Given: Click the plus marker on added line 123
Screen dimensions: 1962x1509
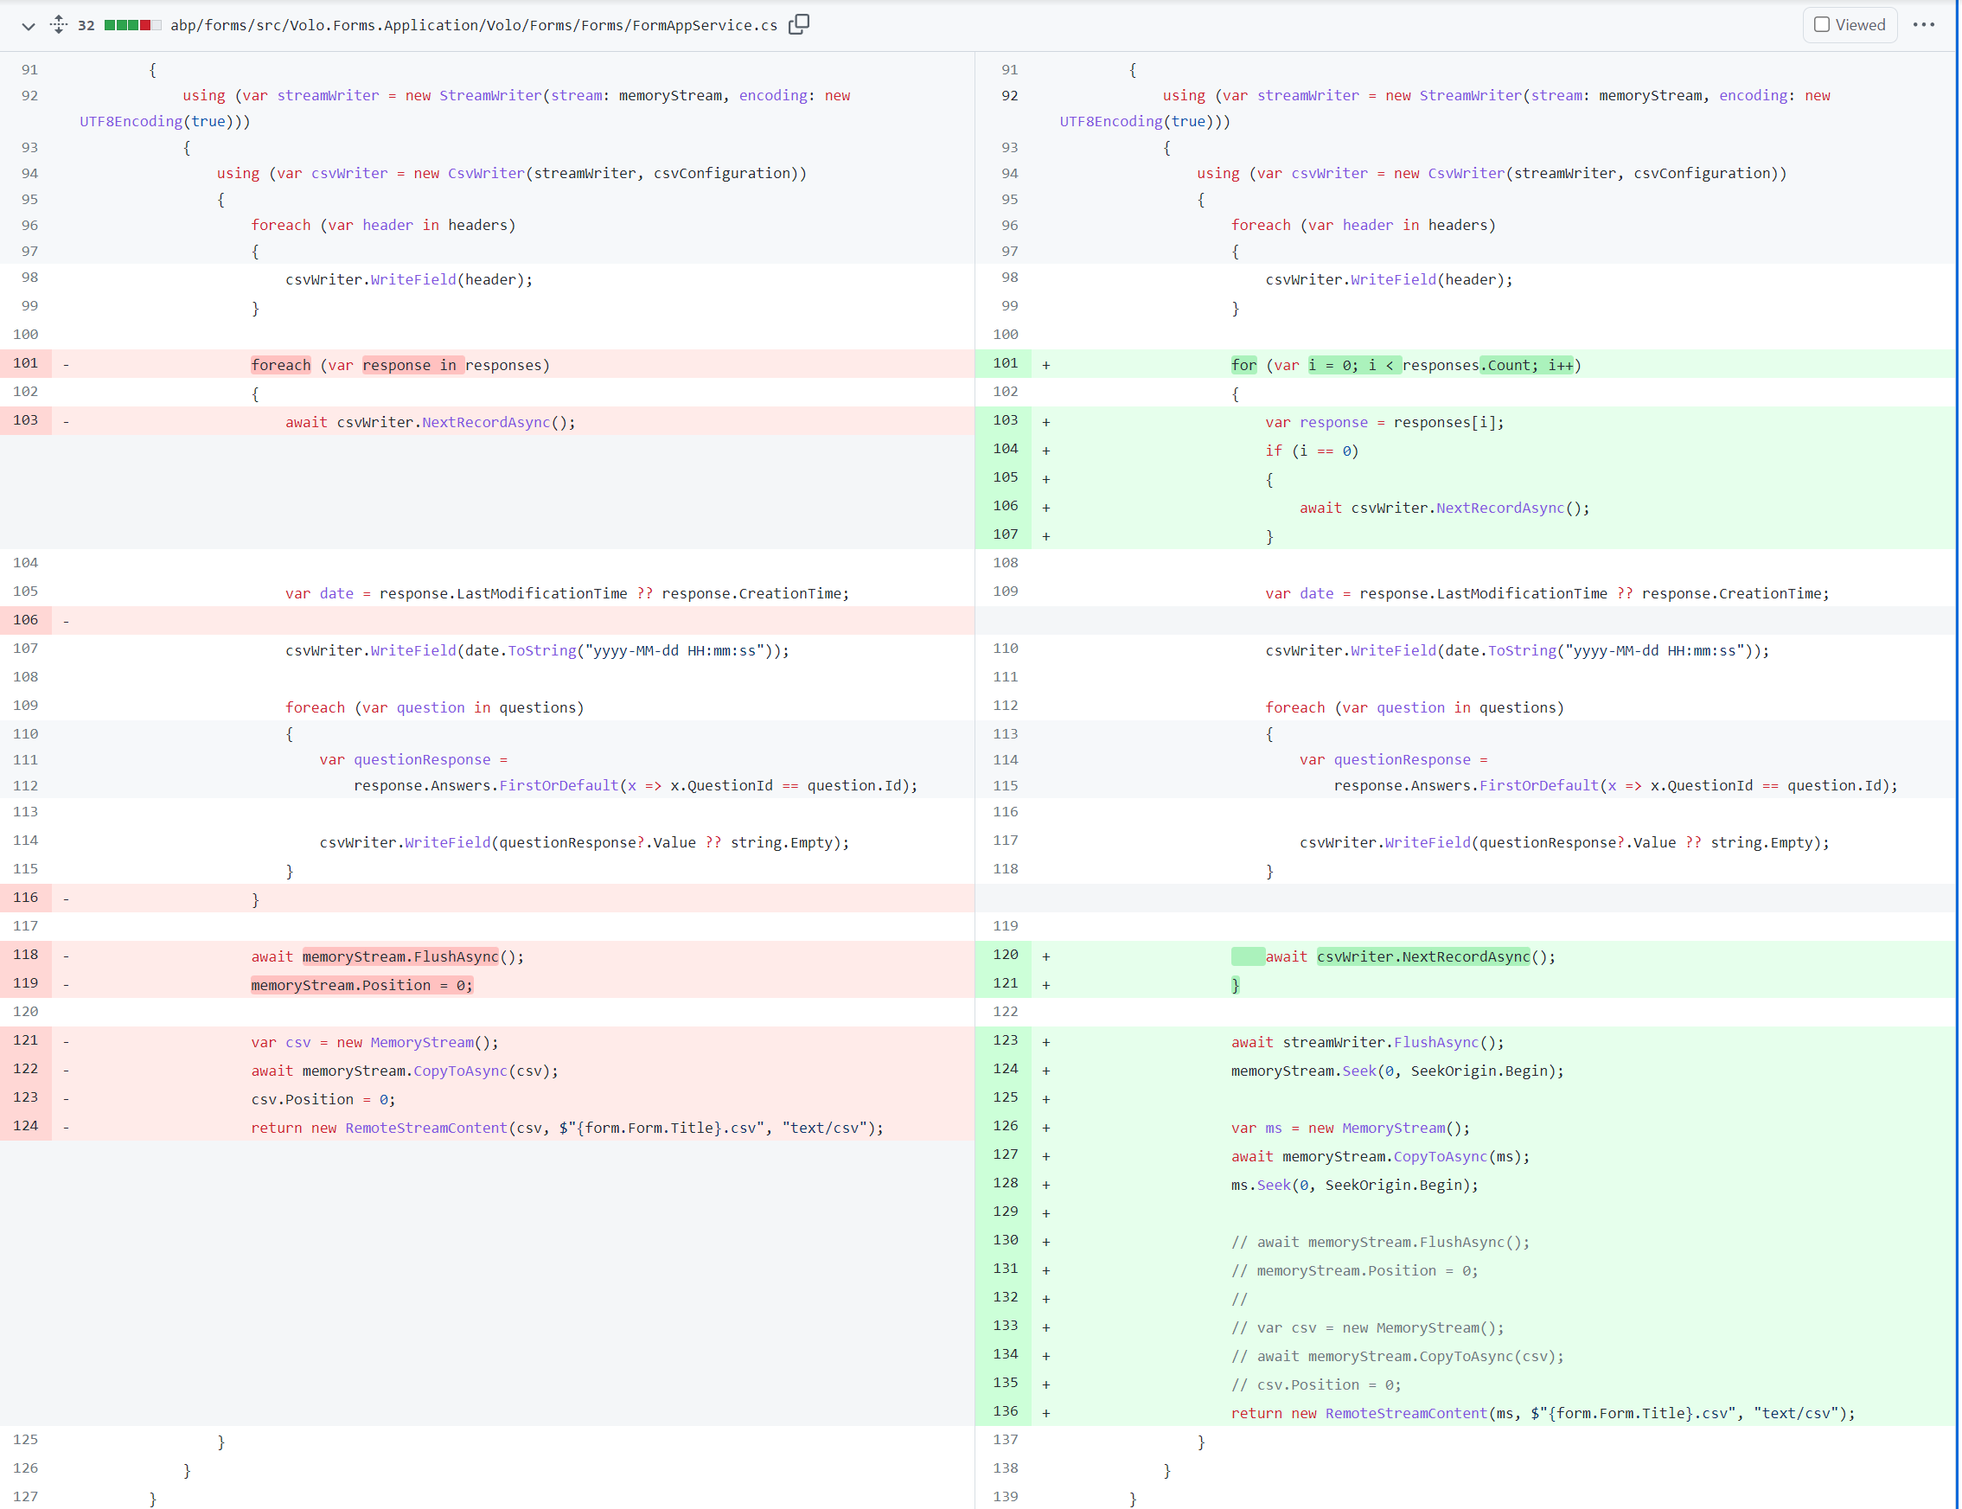Looking at the screenshot, I should (1046, 1043).
